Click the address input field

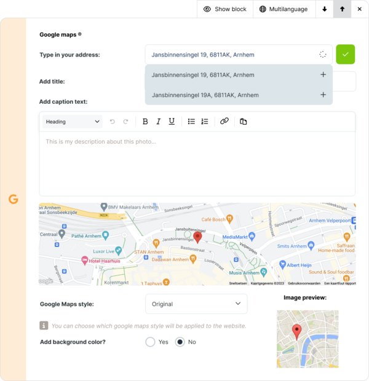239,55
